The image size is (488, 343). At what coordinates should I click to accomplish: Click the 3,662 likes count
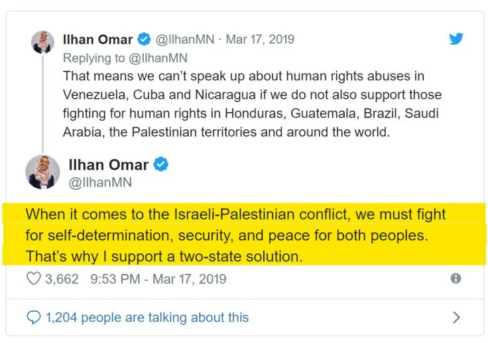61,279
